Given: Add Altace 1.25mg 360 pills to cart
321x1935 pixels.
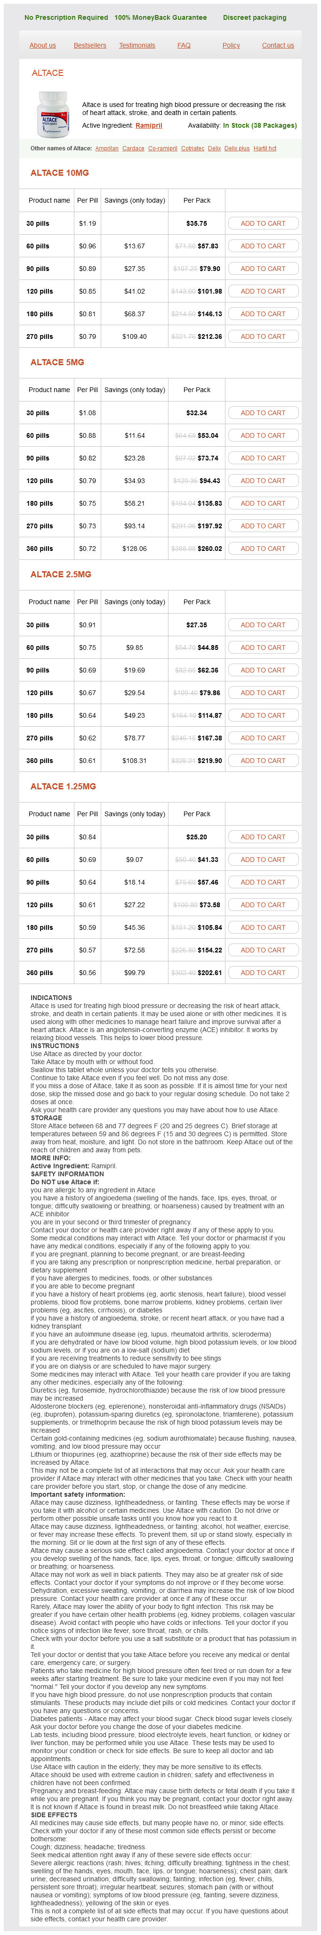Looking at the screenshot, I should (263, 973).
